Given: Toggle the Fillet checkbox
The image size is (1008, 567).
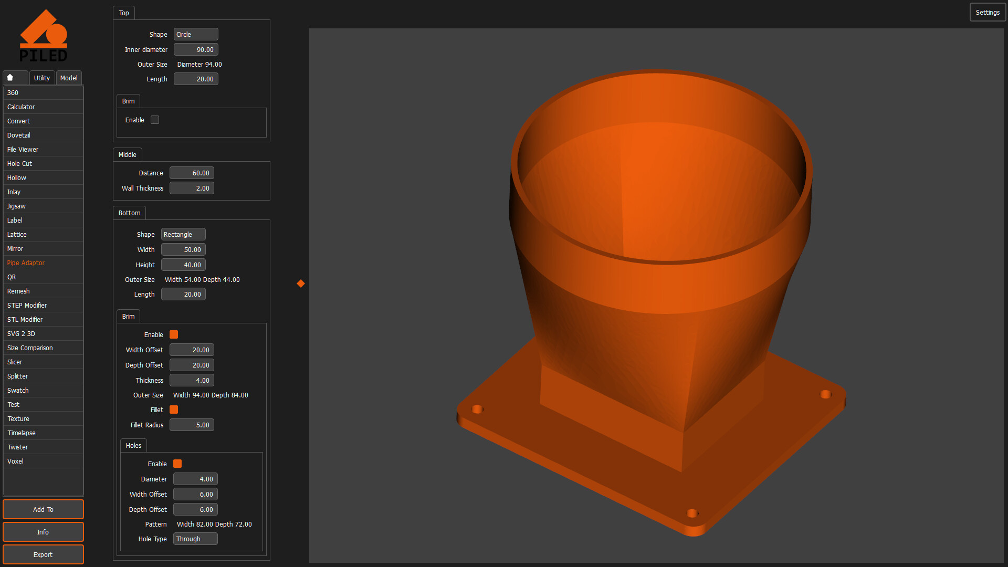Looking at the screenshot, I should [x=174, y=409].
